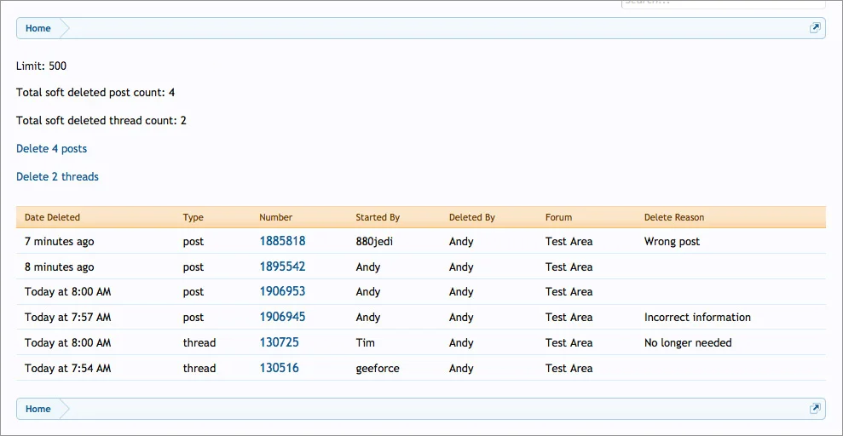Image resolution: width=843 pixels, height=436 pixels.
Task: Click the Started By column header
Action: click(378, 217)
